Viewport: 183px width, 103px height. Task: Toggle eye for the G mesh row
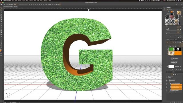coord(167,82)
